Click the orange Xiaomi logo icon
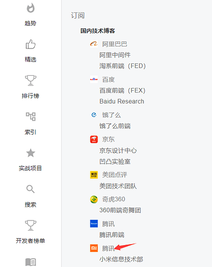The width and height of the screenshot is (212, 267). 94,248
